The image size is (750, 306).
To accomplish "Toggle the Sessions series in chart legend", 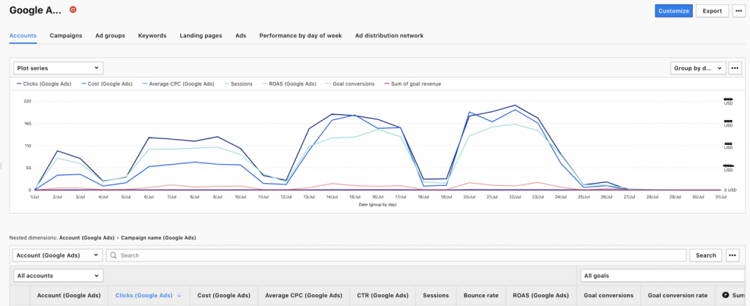I will [x=239, y=84].
